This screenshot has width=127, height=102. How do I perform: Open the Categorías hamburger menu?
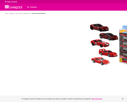pos(32,7)
